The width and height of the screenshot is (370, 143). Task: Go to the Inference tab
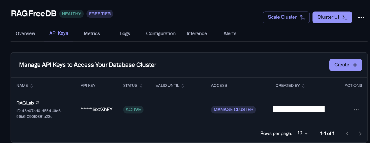pos(197,33)
